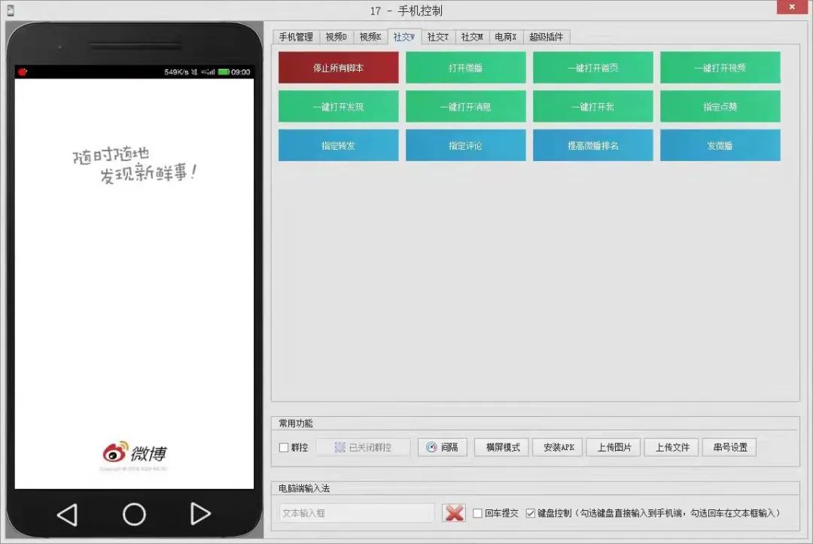This screenshot has height=544, width=813.
Task: Click the 安装APK button
Action: point(559,447)
